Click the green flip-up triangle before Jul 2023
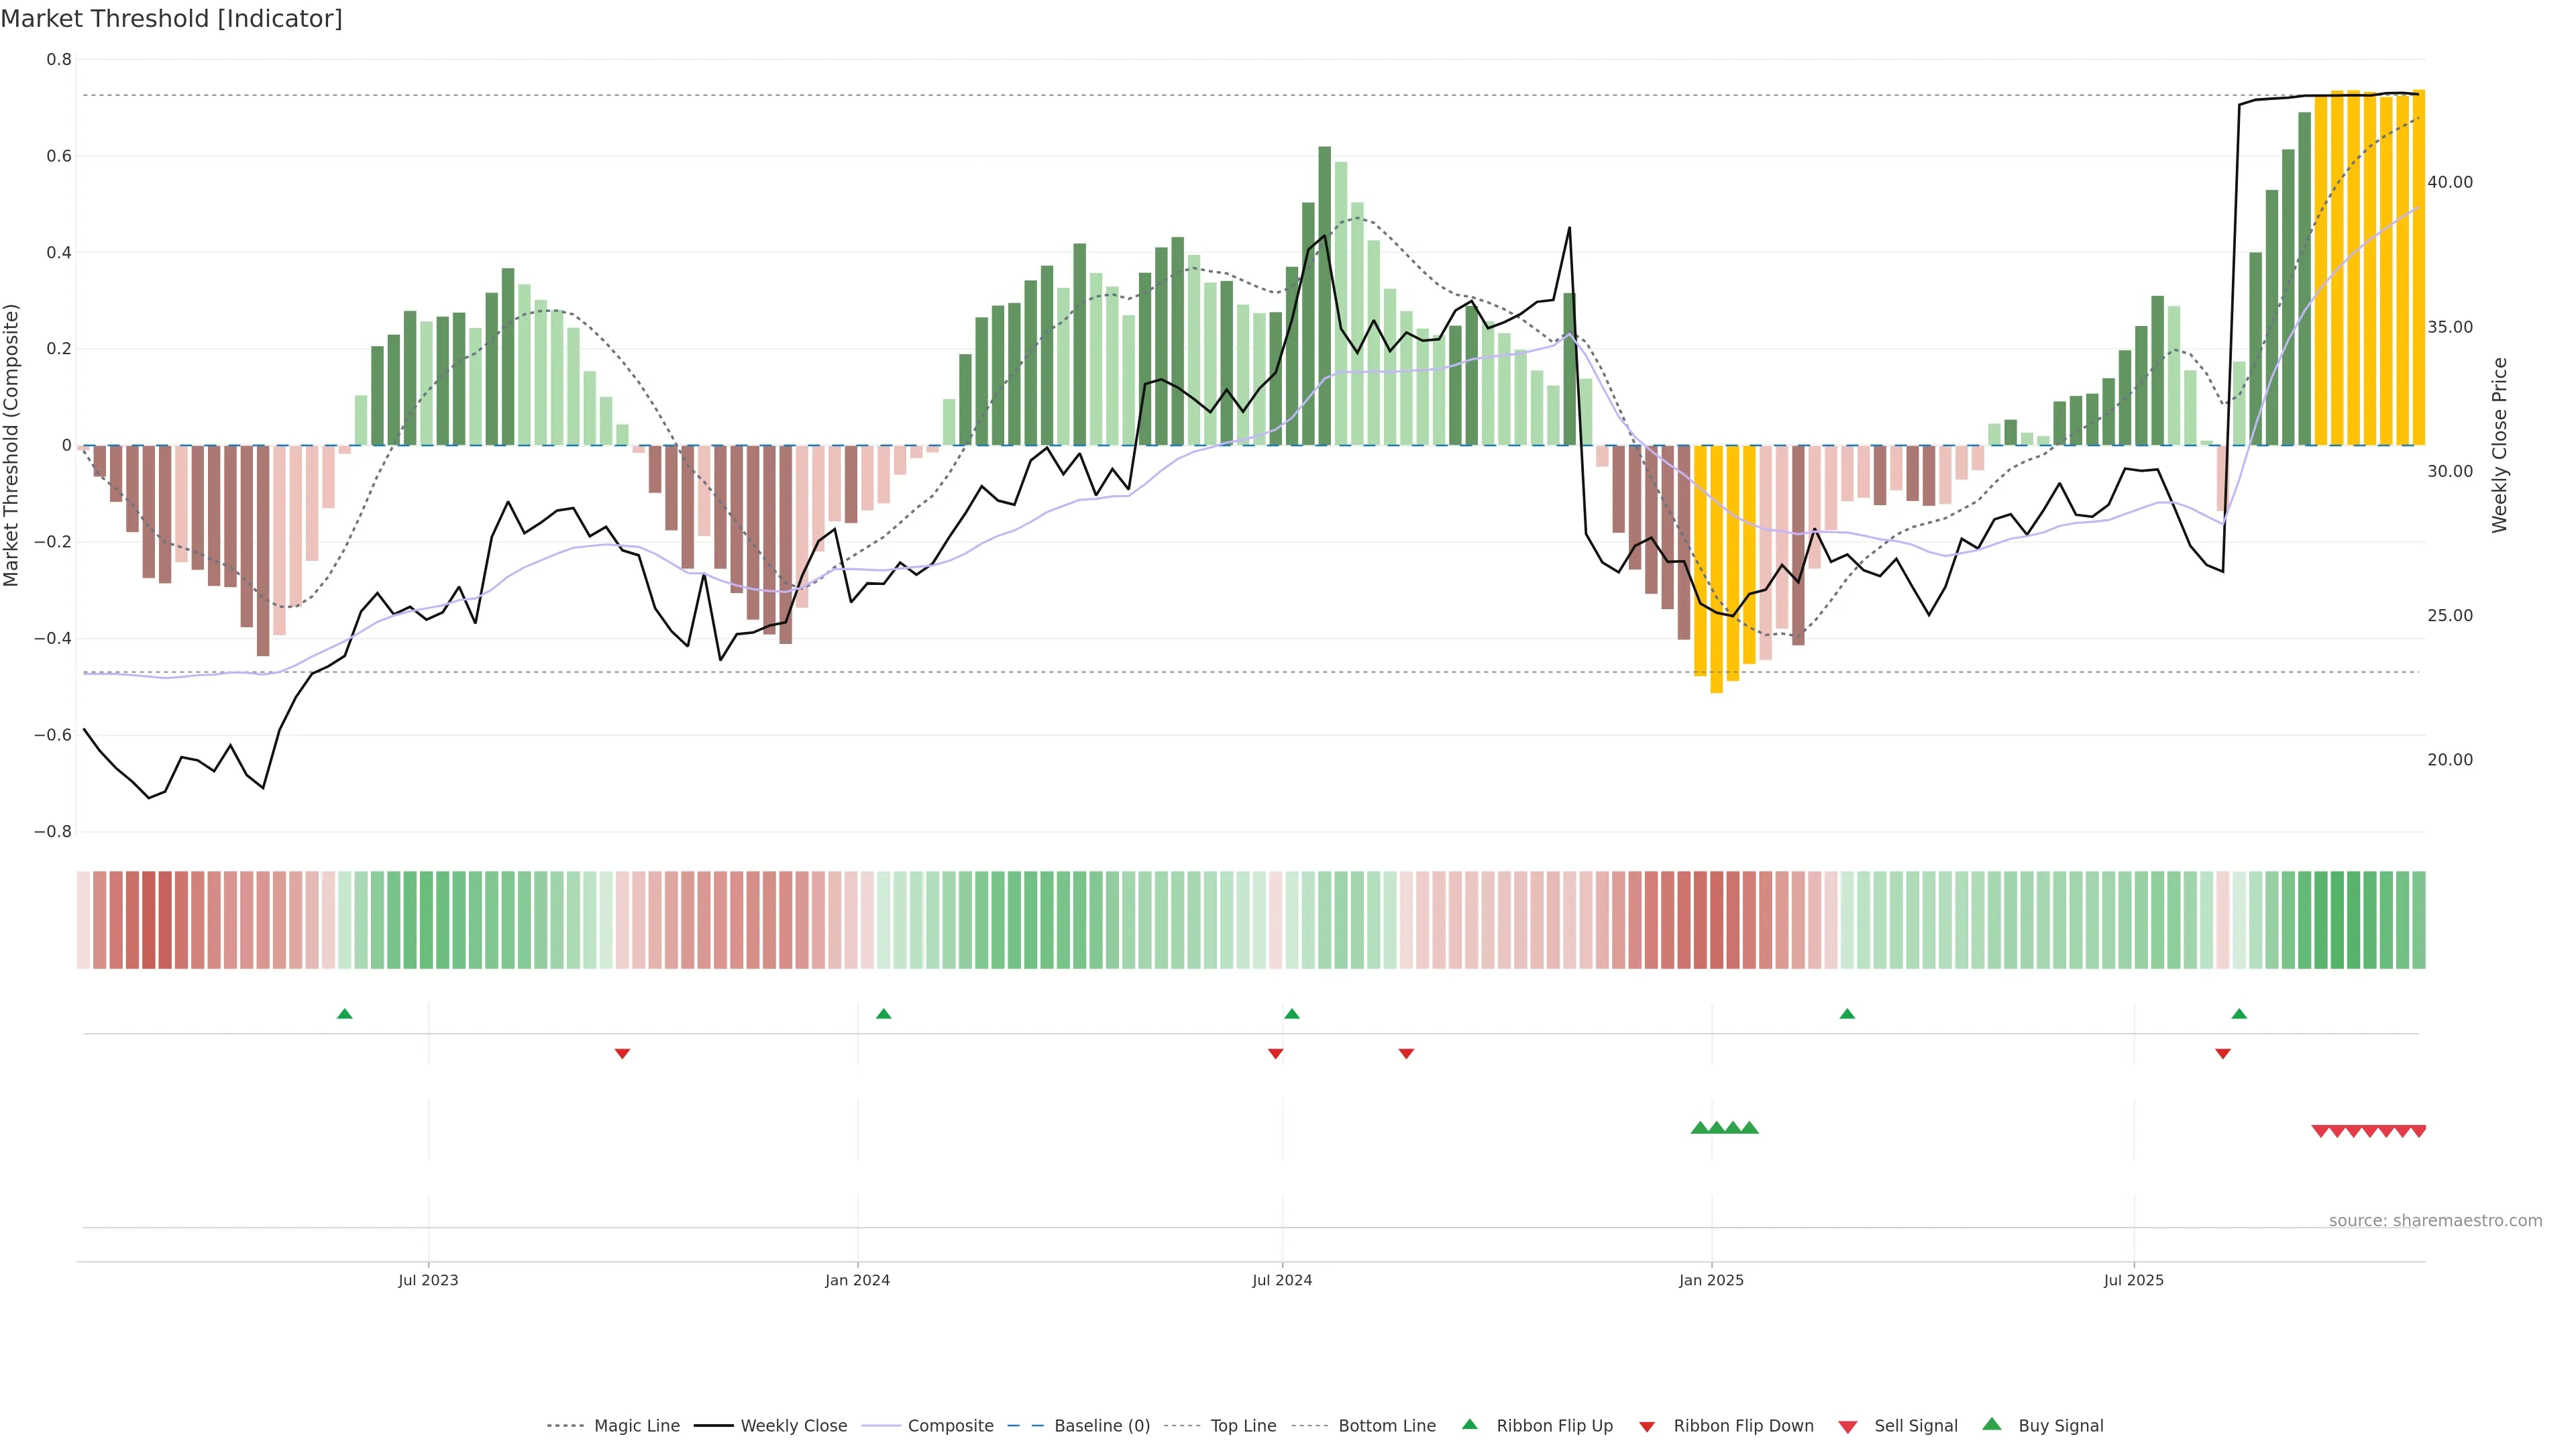This screenshot has height=1449, width=2576. (x=345, y=1014)
